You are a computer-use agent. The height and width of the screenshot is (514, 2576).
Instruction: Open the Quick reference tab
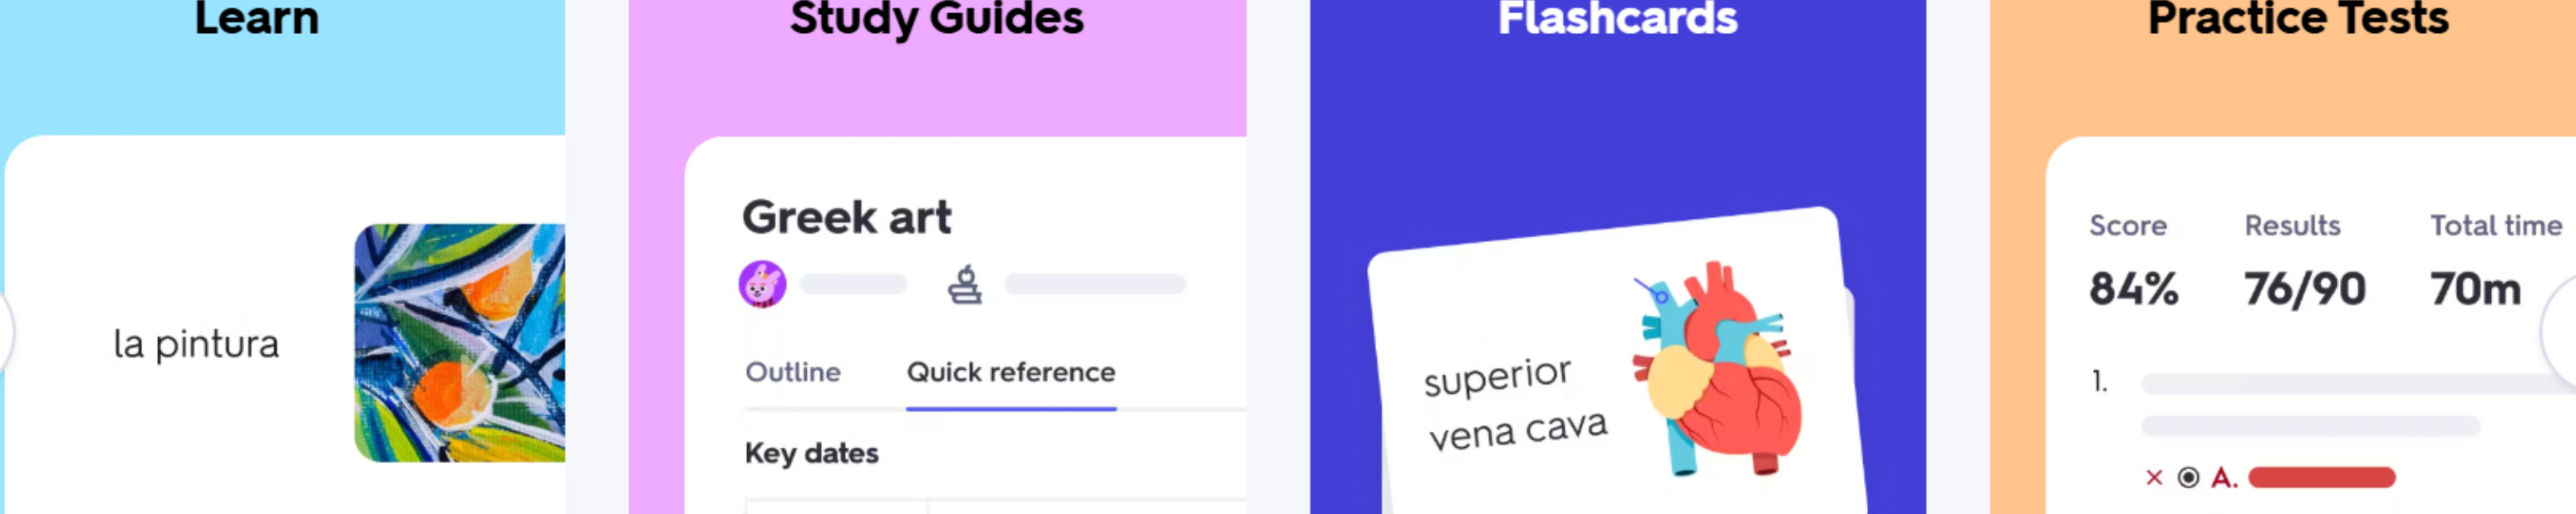1010,372
